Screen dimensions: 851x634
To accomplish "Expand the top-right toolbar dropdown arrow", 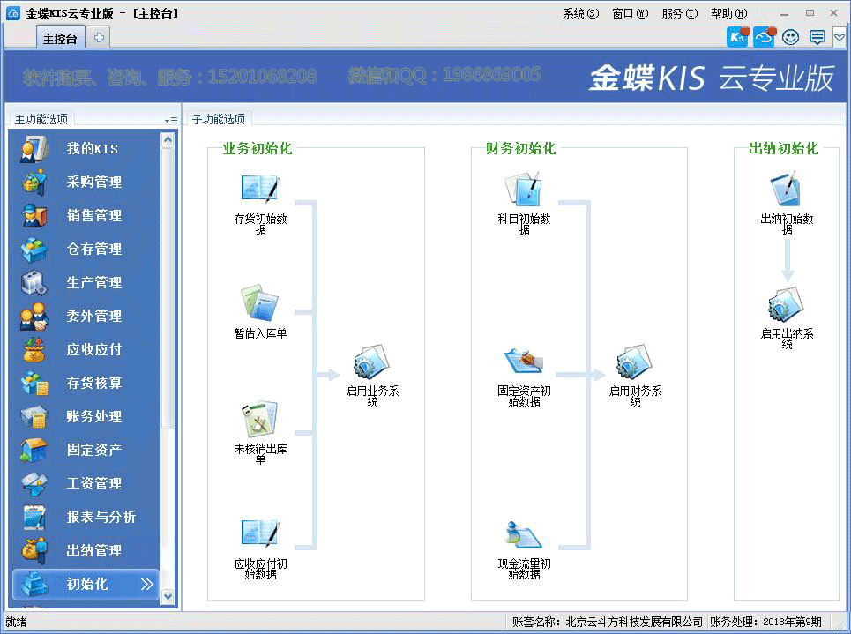I will pyautogui.click(x=840, y=37).
